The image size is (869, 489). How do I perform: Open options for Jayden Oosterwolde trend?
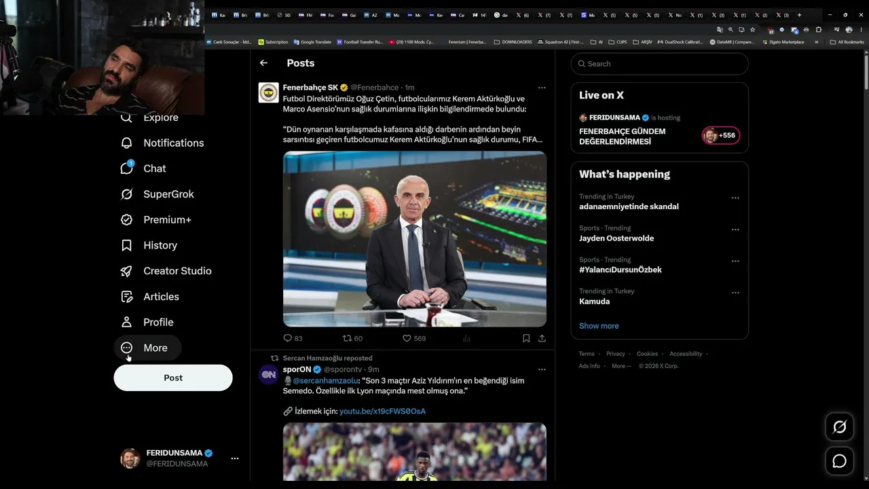click(x=735, y=230)
